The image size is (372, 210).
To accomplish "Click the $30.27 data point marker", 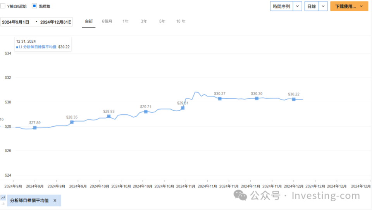I will tap(220, 99).
